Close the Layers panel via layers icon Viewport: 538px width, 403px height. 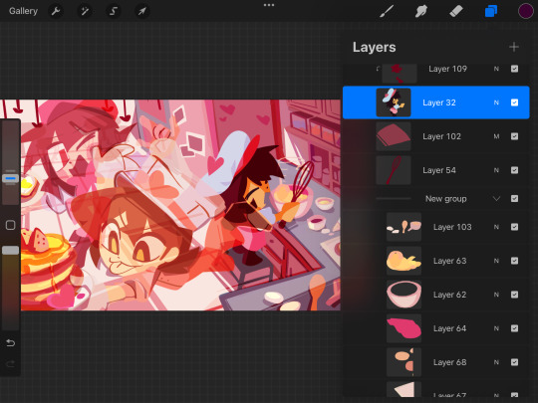coord(491,11)
